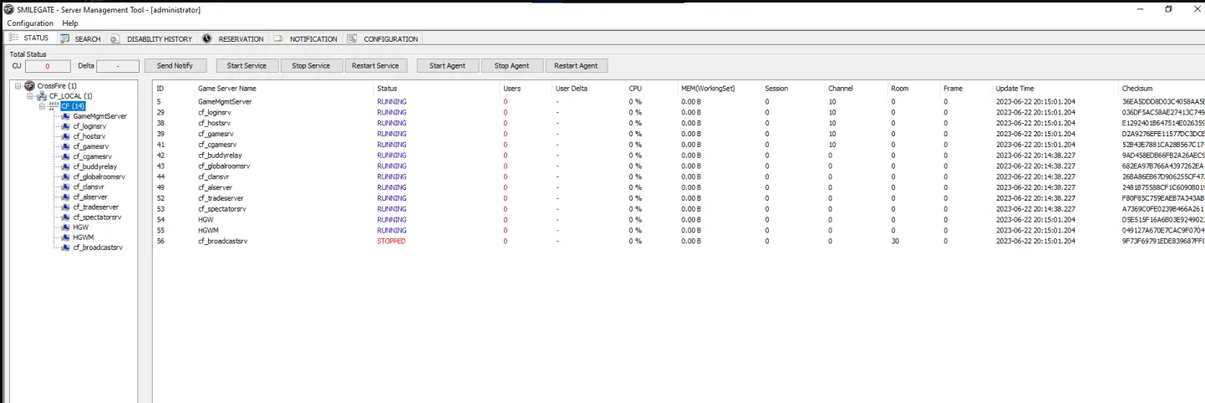
Task: Click GameMgmtServer's server icon in tree
Action: [66, 116]
